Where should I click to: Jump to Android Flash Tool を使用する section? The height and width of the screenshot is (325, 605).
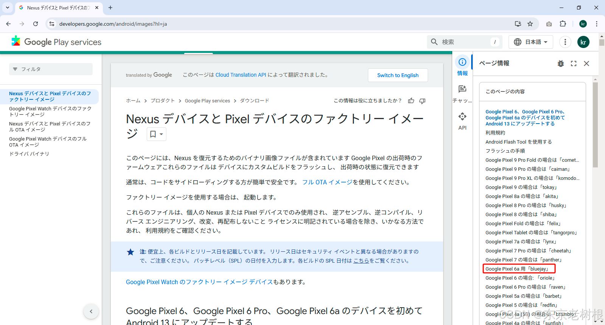pyautogui.click(x=518, y=142)
